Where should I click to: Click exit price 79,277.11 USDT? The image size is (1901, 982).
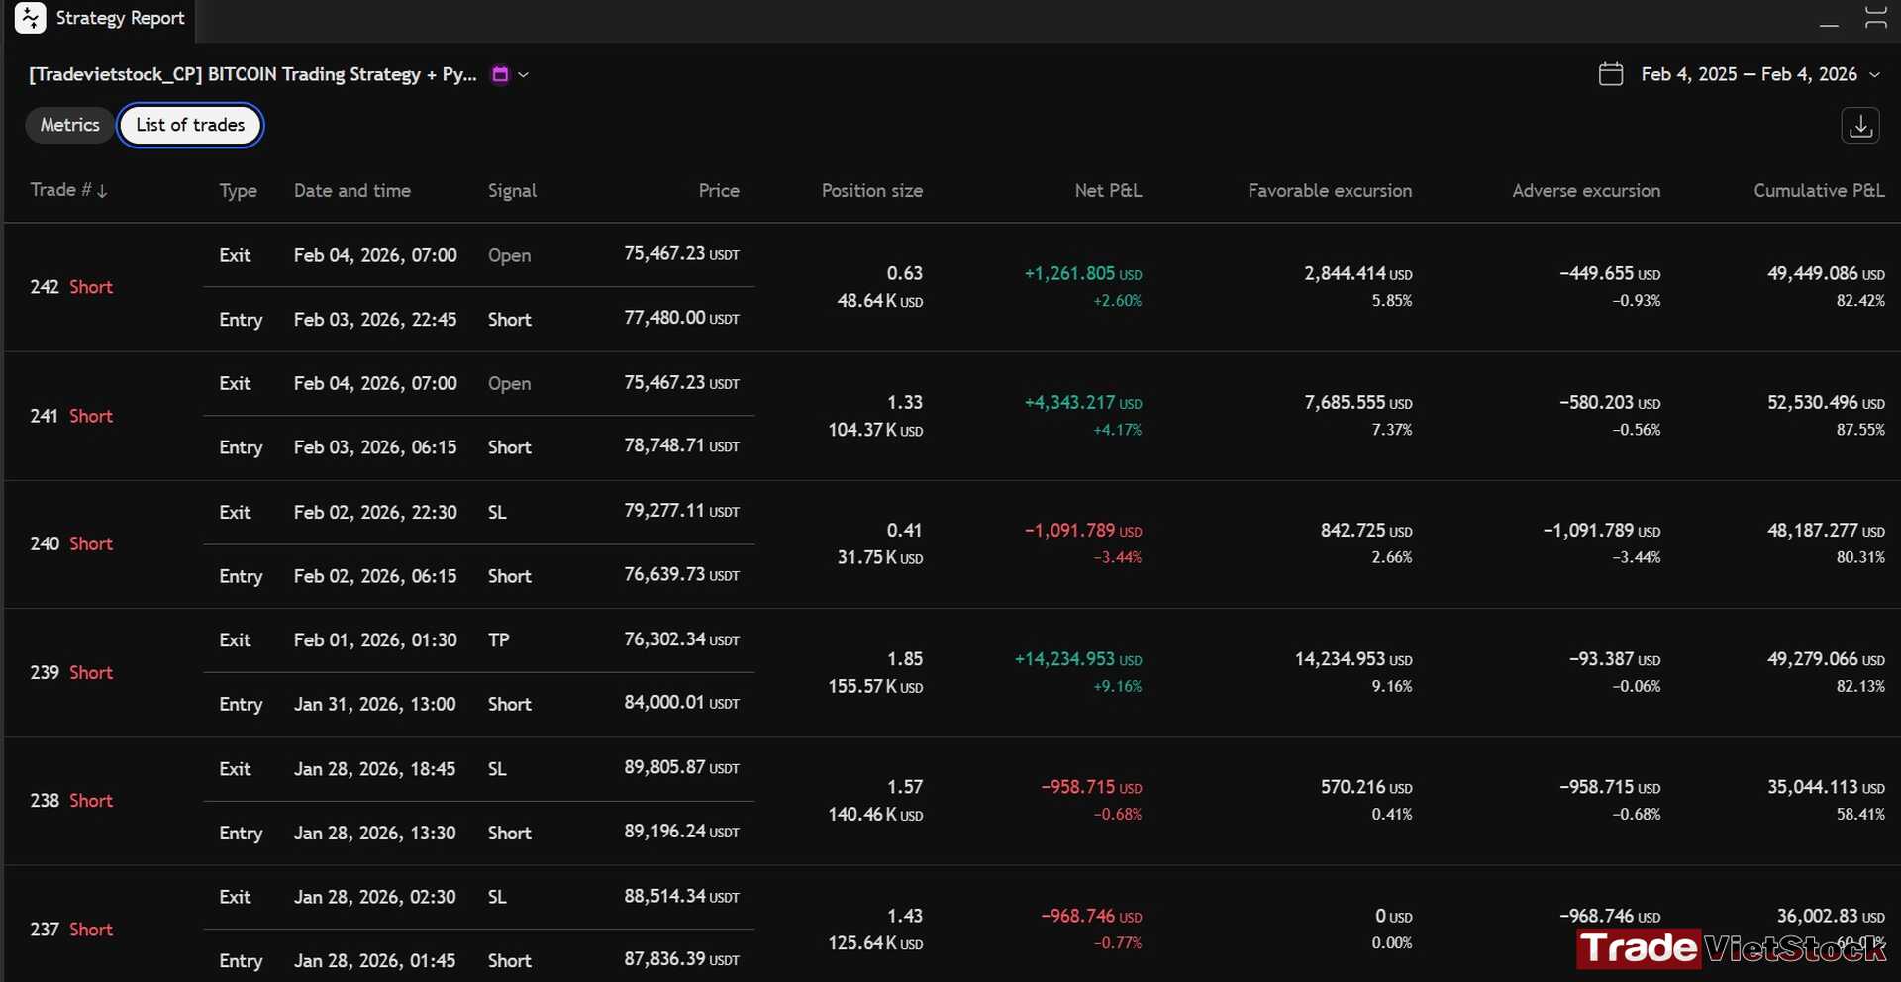[681, 511]
